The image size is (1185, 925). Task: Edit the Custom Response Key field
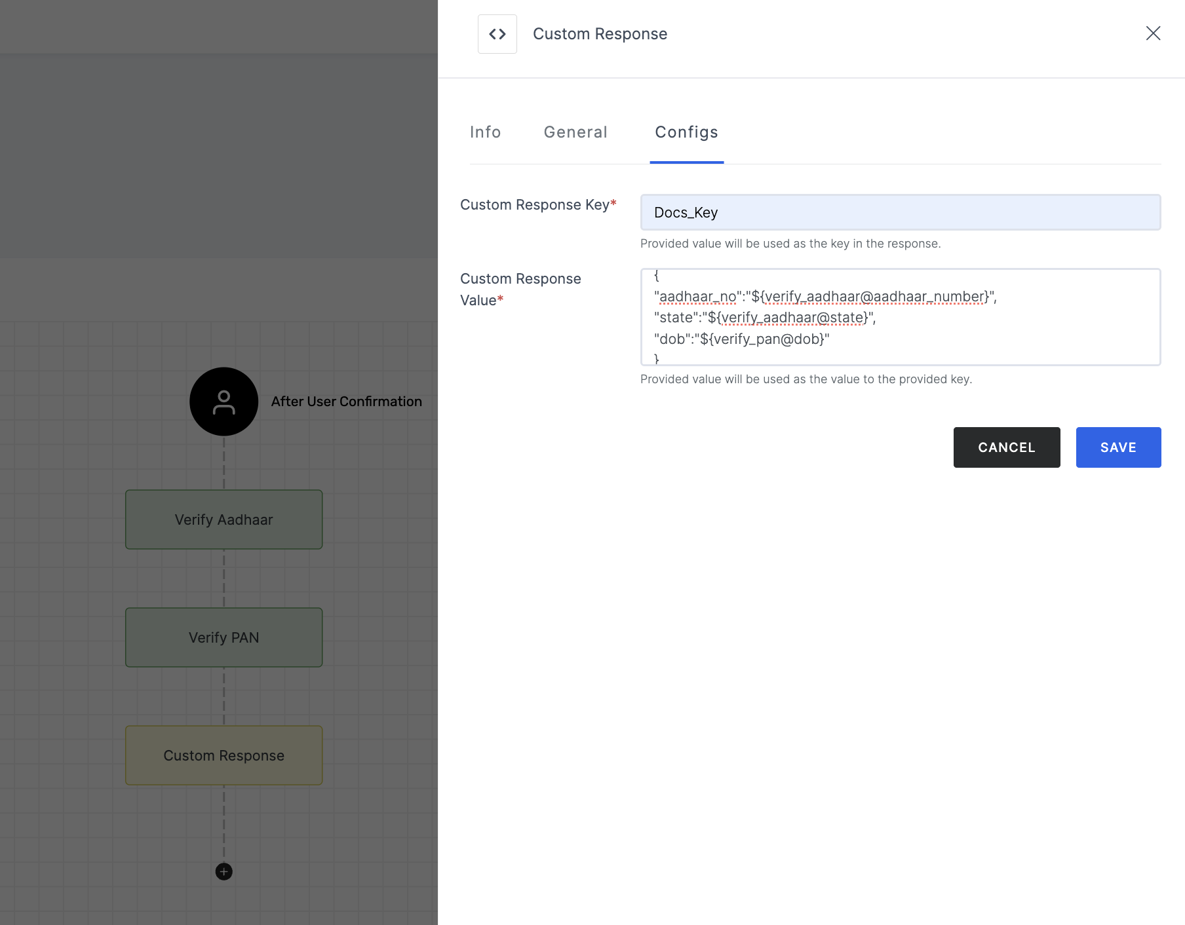(x=901, y=212)
